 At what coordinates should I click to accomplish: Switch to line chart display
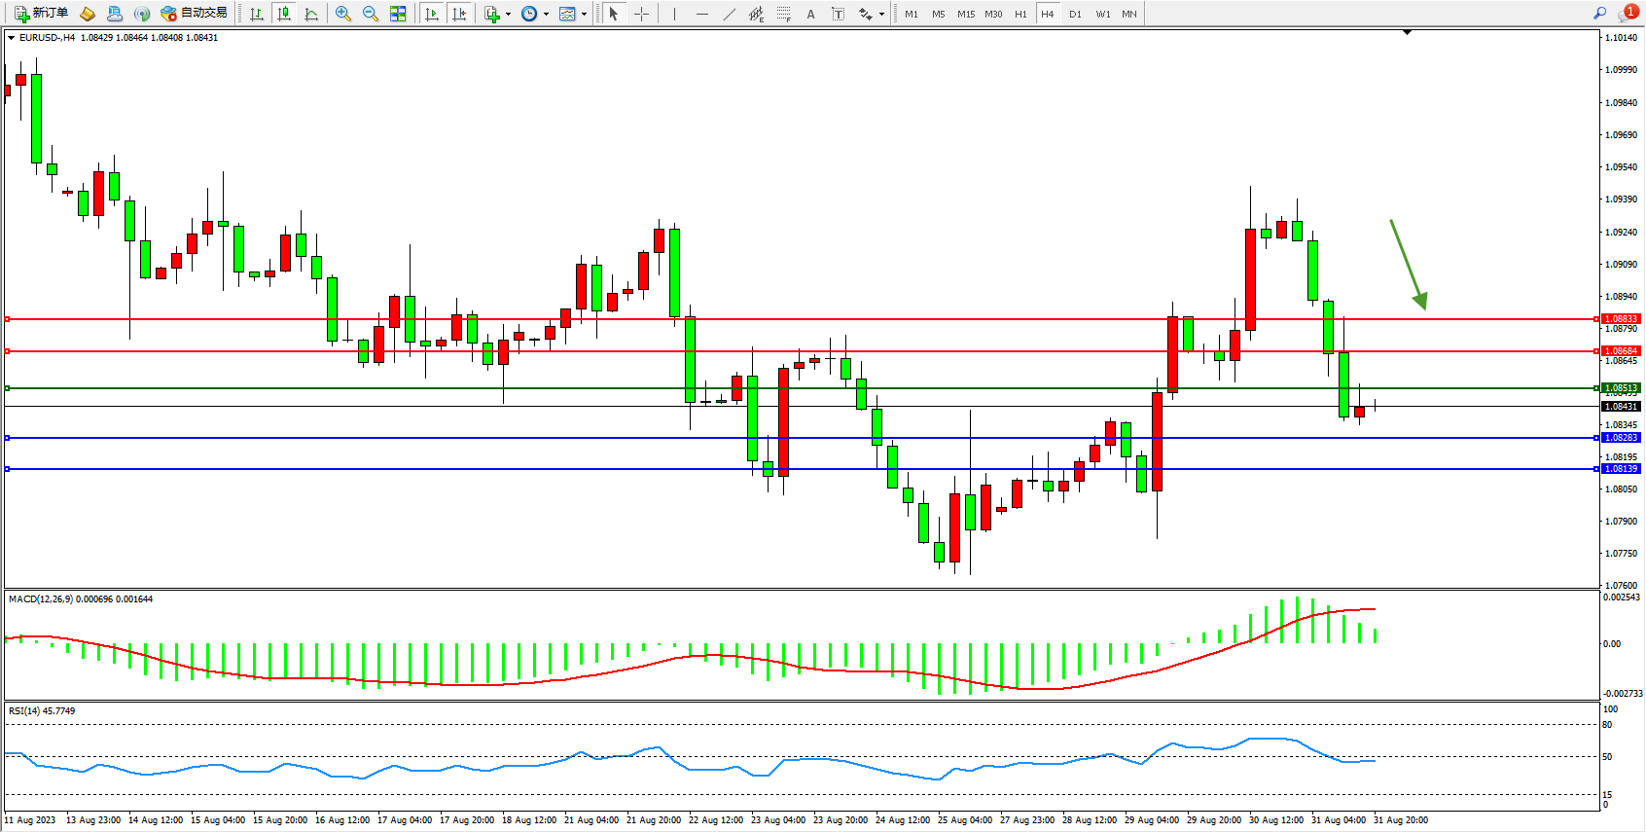(x=311, y=14)
